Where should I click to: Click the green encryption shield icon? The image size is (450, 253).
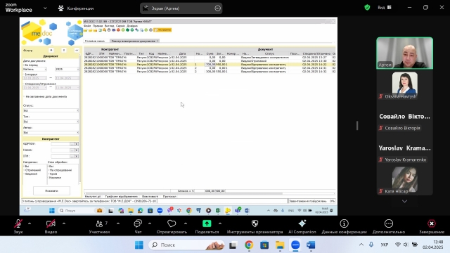point(367,8)
